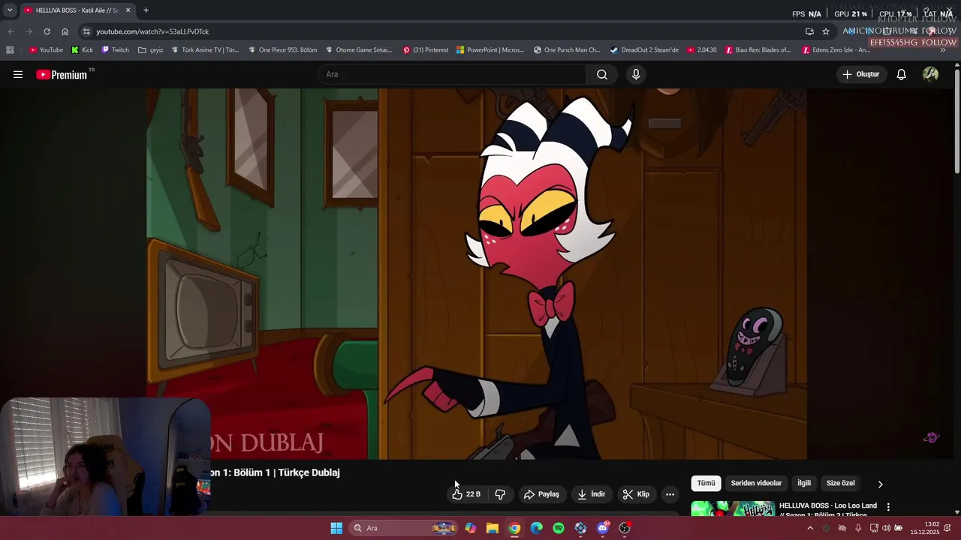Viewport: 961px width, 540px height.
Task: Open Windows Start menu
Action: point(336,528)
